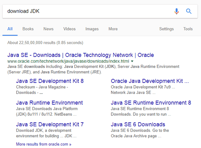Open the Tools options
The width and height of the screenshot is (201, 148).
click(x=188, y=29)
